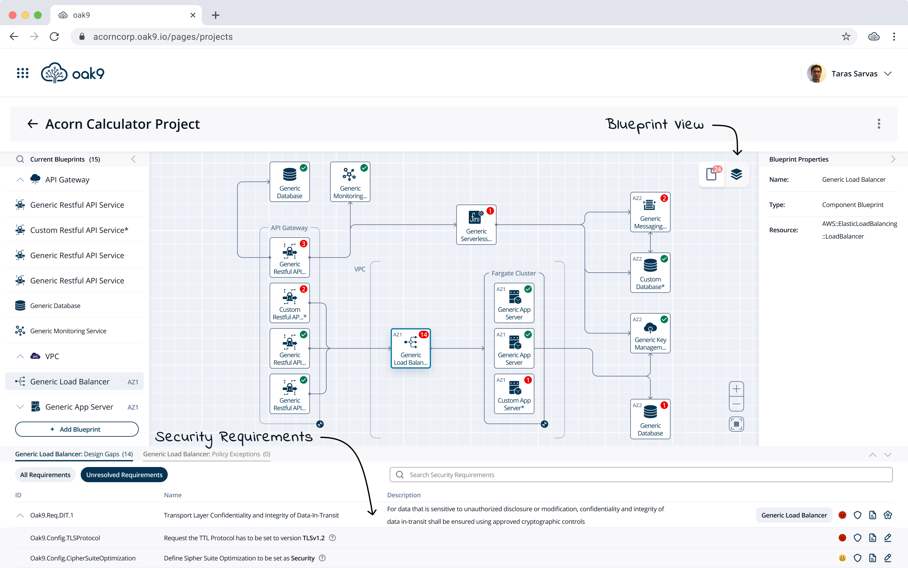Collapse the Fargate Cluster group handle
Viewport: 908px width, 568px height.
(544, 424)
